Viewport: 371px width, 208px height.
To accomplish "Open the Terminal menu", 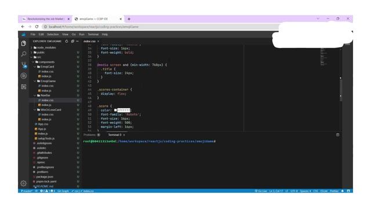I will pyautogui.click(x=93, y=35).
